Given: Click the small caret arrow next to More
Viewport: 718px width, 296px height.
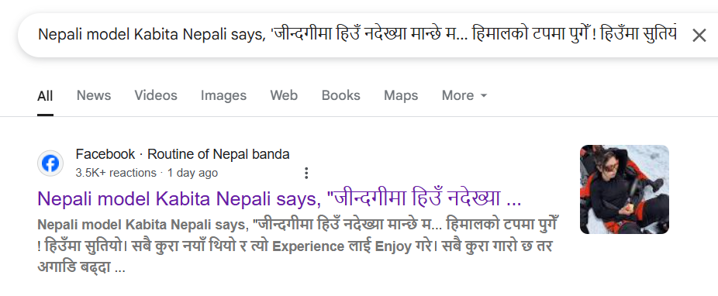Looking at the screenshot, I should point(484,95).
